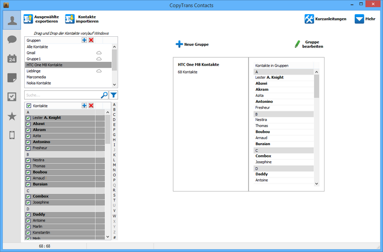Screen dimensions: 383x252
Task: Uncheck the Combox contact checkbox
Action: tap(28, 197)
